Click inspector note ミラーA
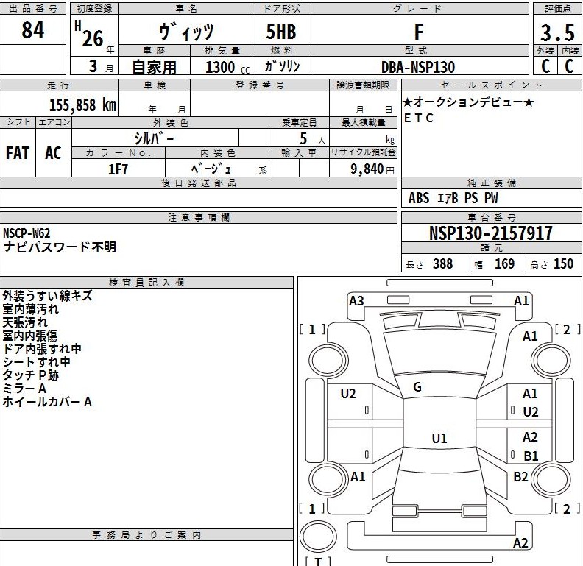583x566 pixels. click(24, 388)
